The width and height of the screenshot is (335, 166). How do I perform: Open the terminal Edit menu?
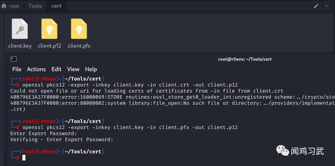(56, 69)
